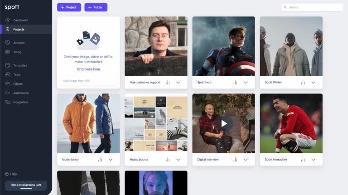Image resolution: width=348 pixels, height=195 pixels.
Task: Create a new Project
Action: tap(69, 7)
